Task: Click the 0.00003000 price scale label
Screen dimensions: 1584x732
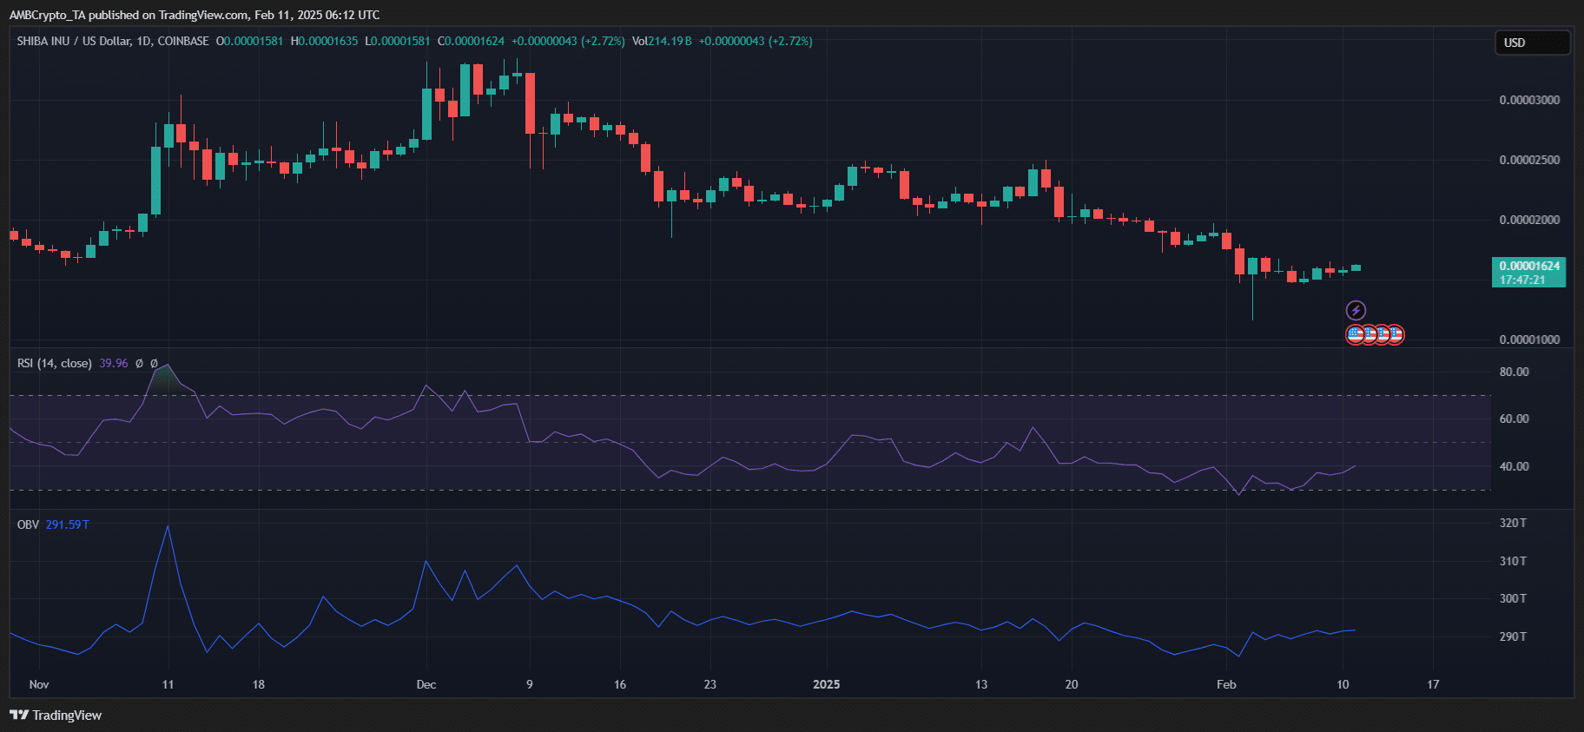Action: 1529,100
